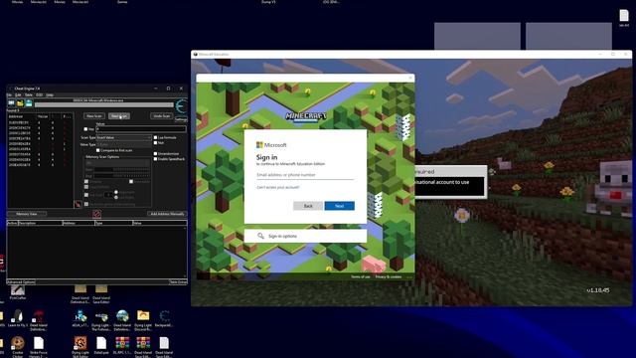636x358 pixels.
Task: Click Cheat Engine Settings button
Action: (181, 119)
